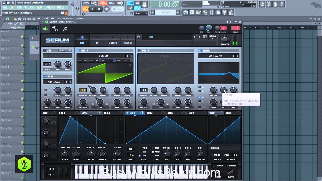Click the filter CUTOFF knob
This screenshot has width=322, height=181.
tap(213, 90)
